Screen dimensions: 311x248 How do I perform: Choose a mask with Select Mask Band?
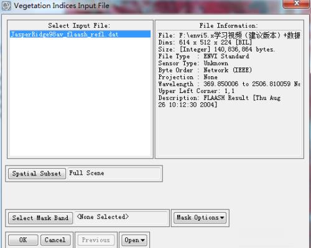pyautogui.click(x=40, y=218)
